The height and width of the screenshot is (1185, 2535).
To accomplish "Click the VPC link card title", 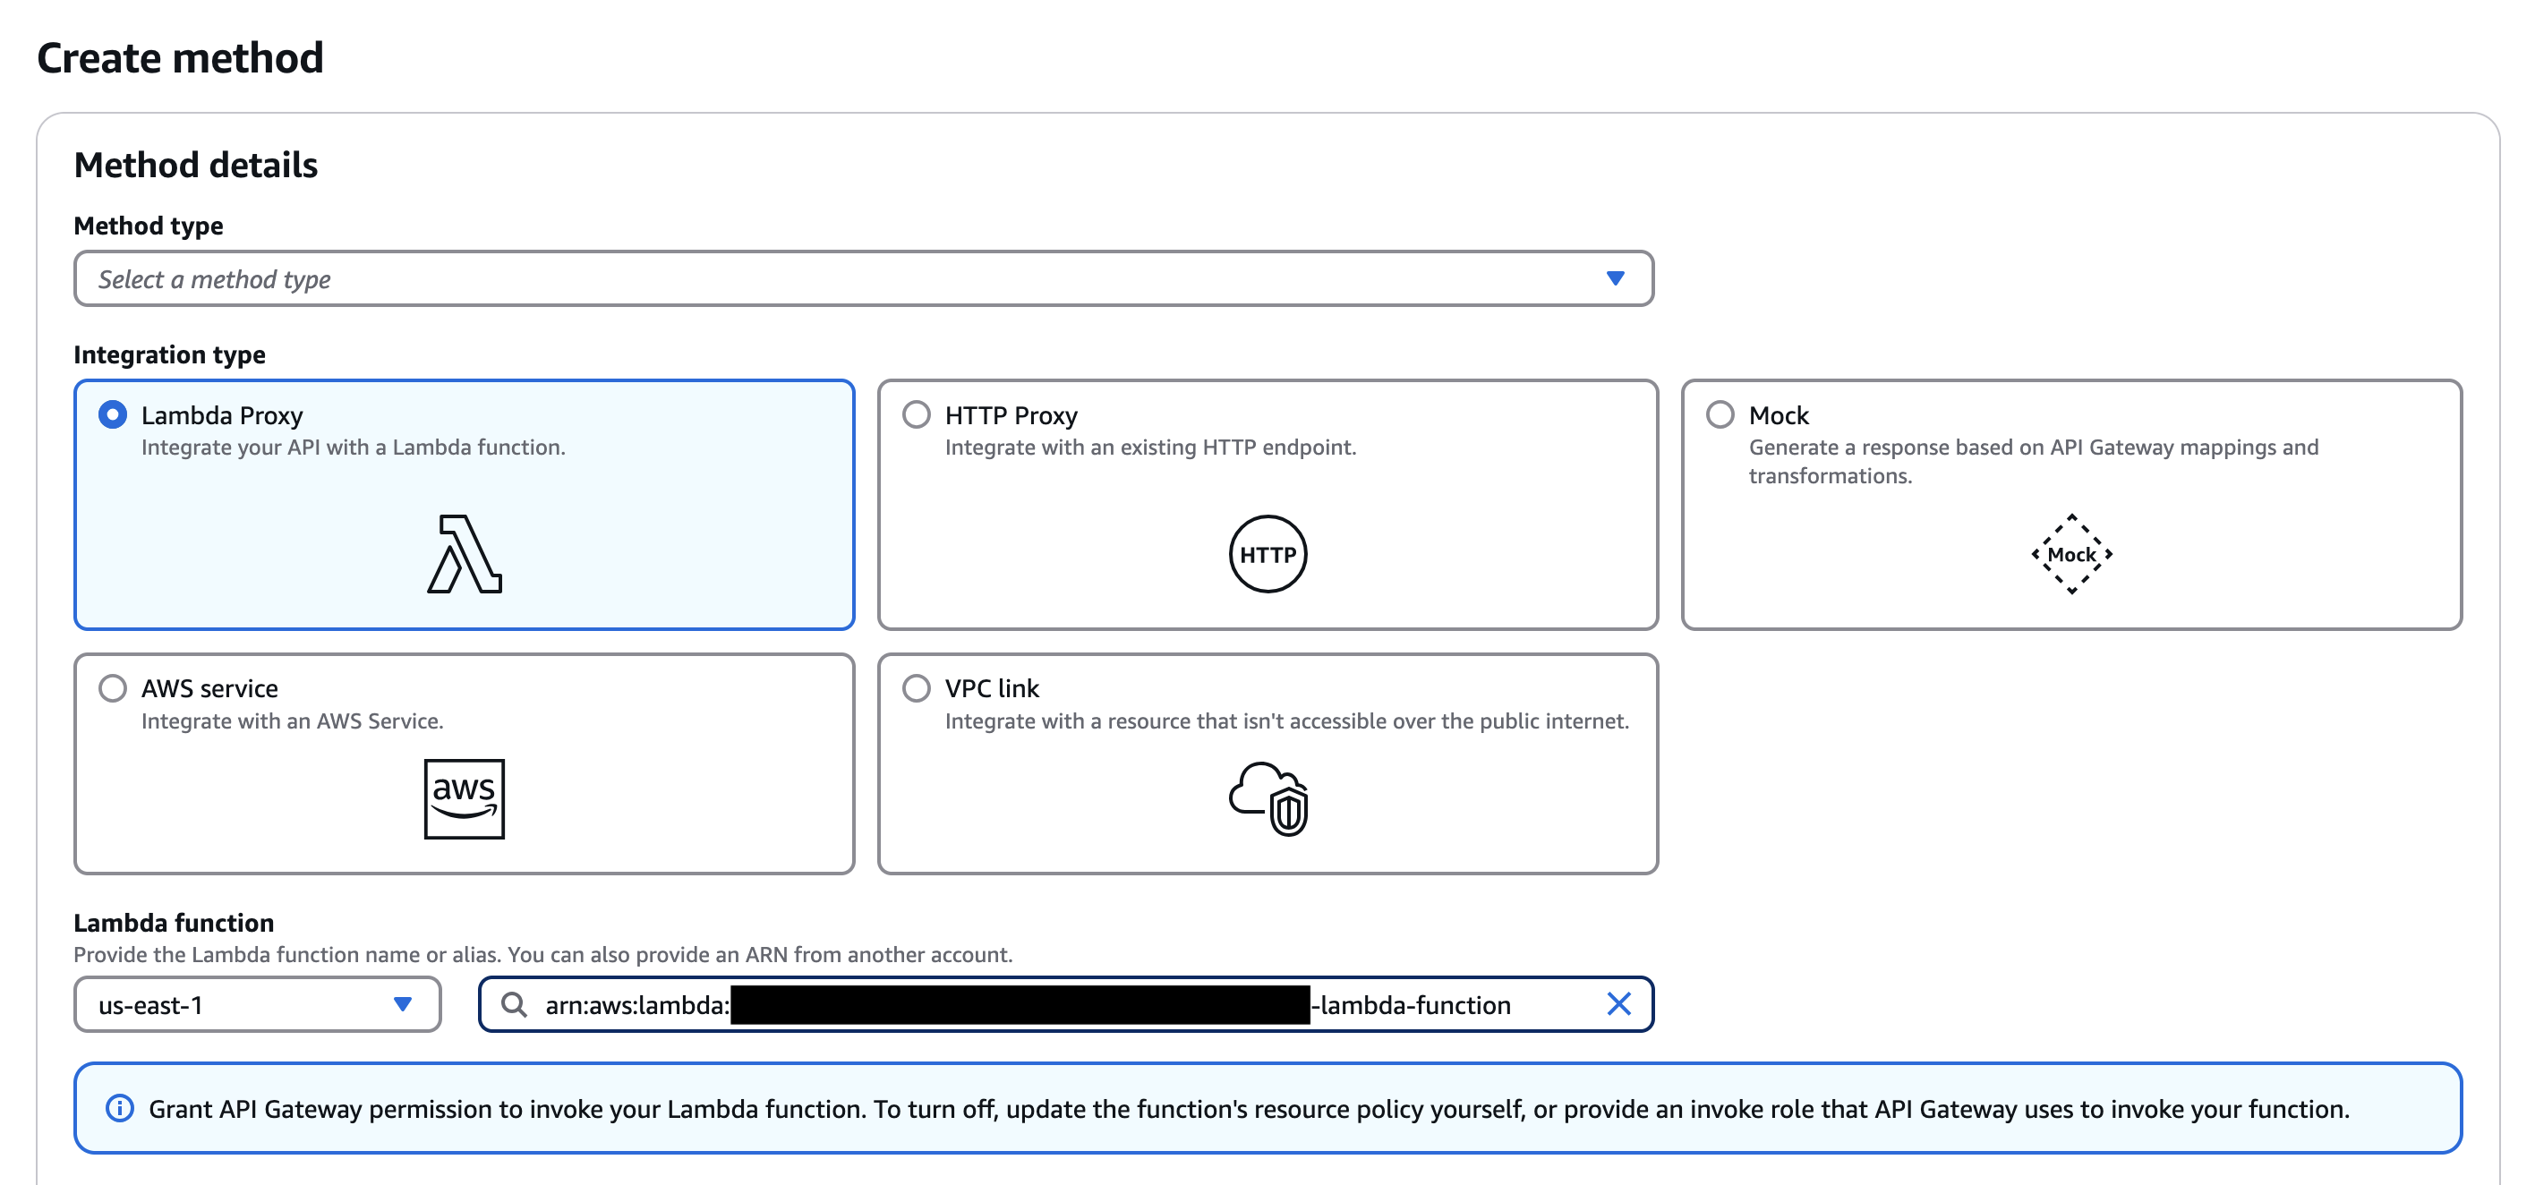I will click(991, 688).
